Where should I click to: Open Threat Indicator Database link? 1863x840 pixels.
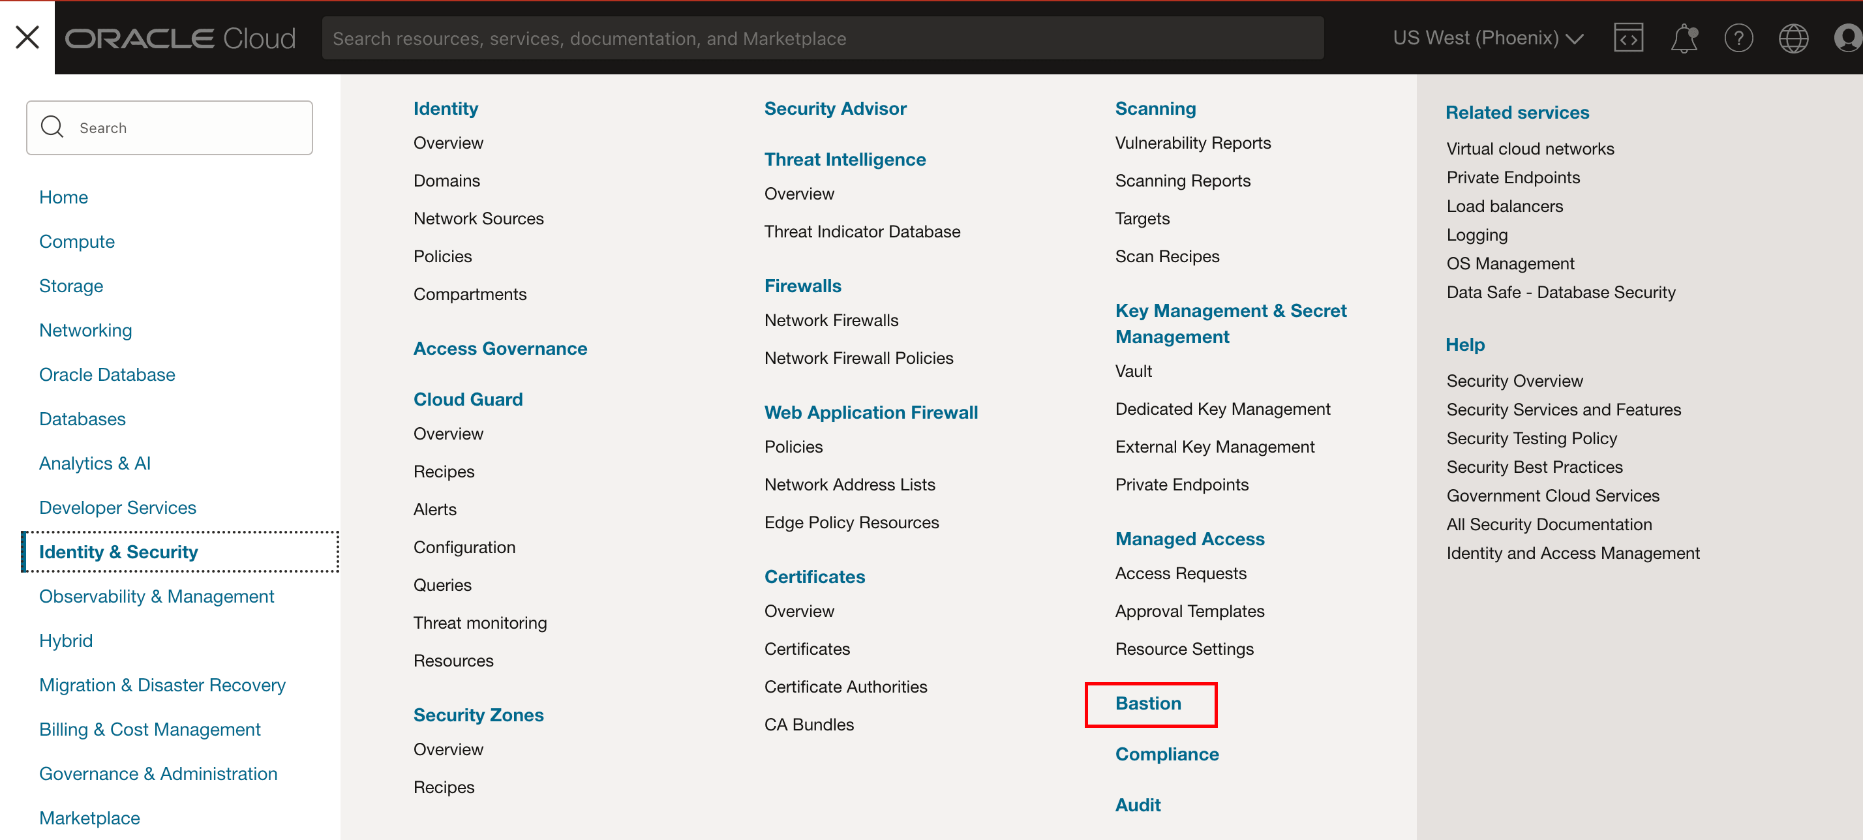coord(863,232)
